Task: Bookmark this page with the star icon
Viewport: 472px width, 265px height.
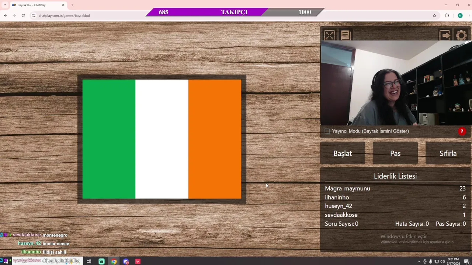Action: click(x=434, y=15)
